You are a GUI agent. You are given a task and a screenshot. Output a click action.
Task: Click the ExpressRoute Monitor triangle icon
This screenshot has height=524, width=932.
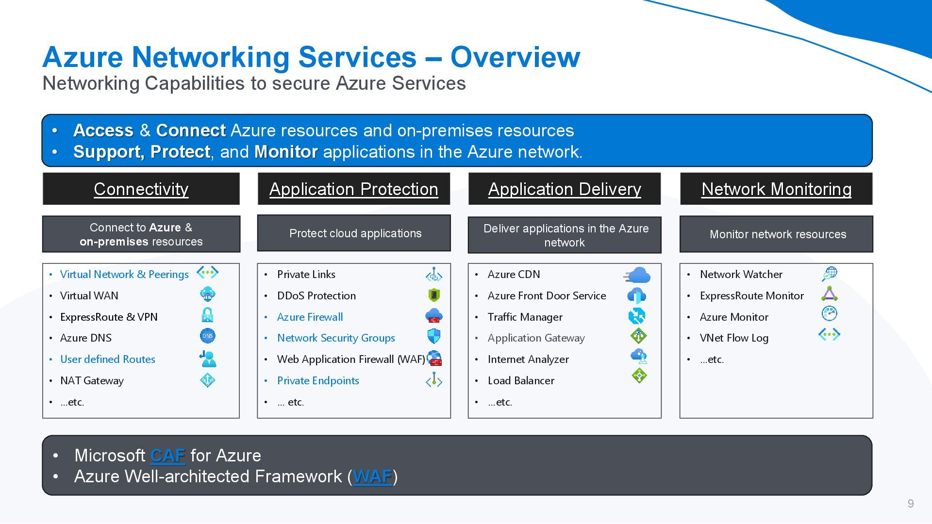click(x=830, y=294)
